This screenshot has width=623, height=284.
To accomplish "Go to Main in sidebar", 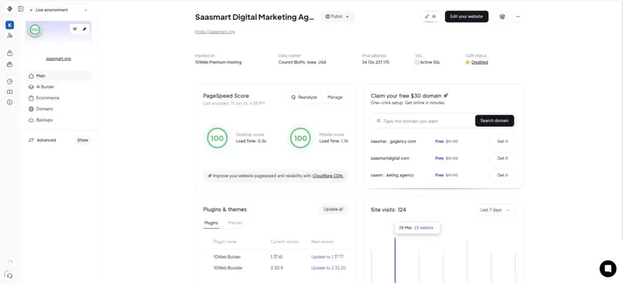I will pos(59,76).
